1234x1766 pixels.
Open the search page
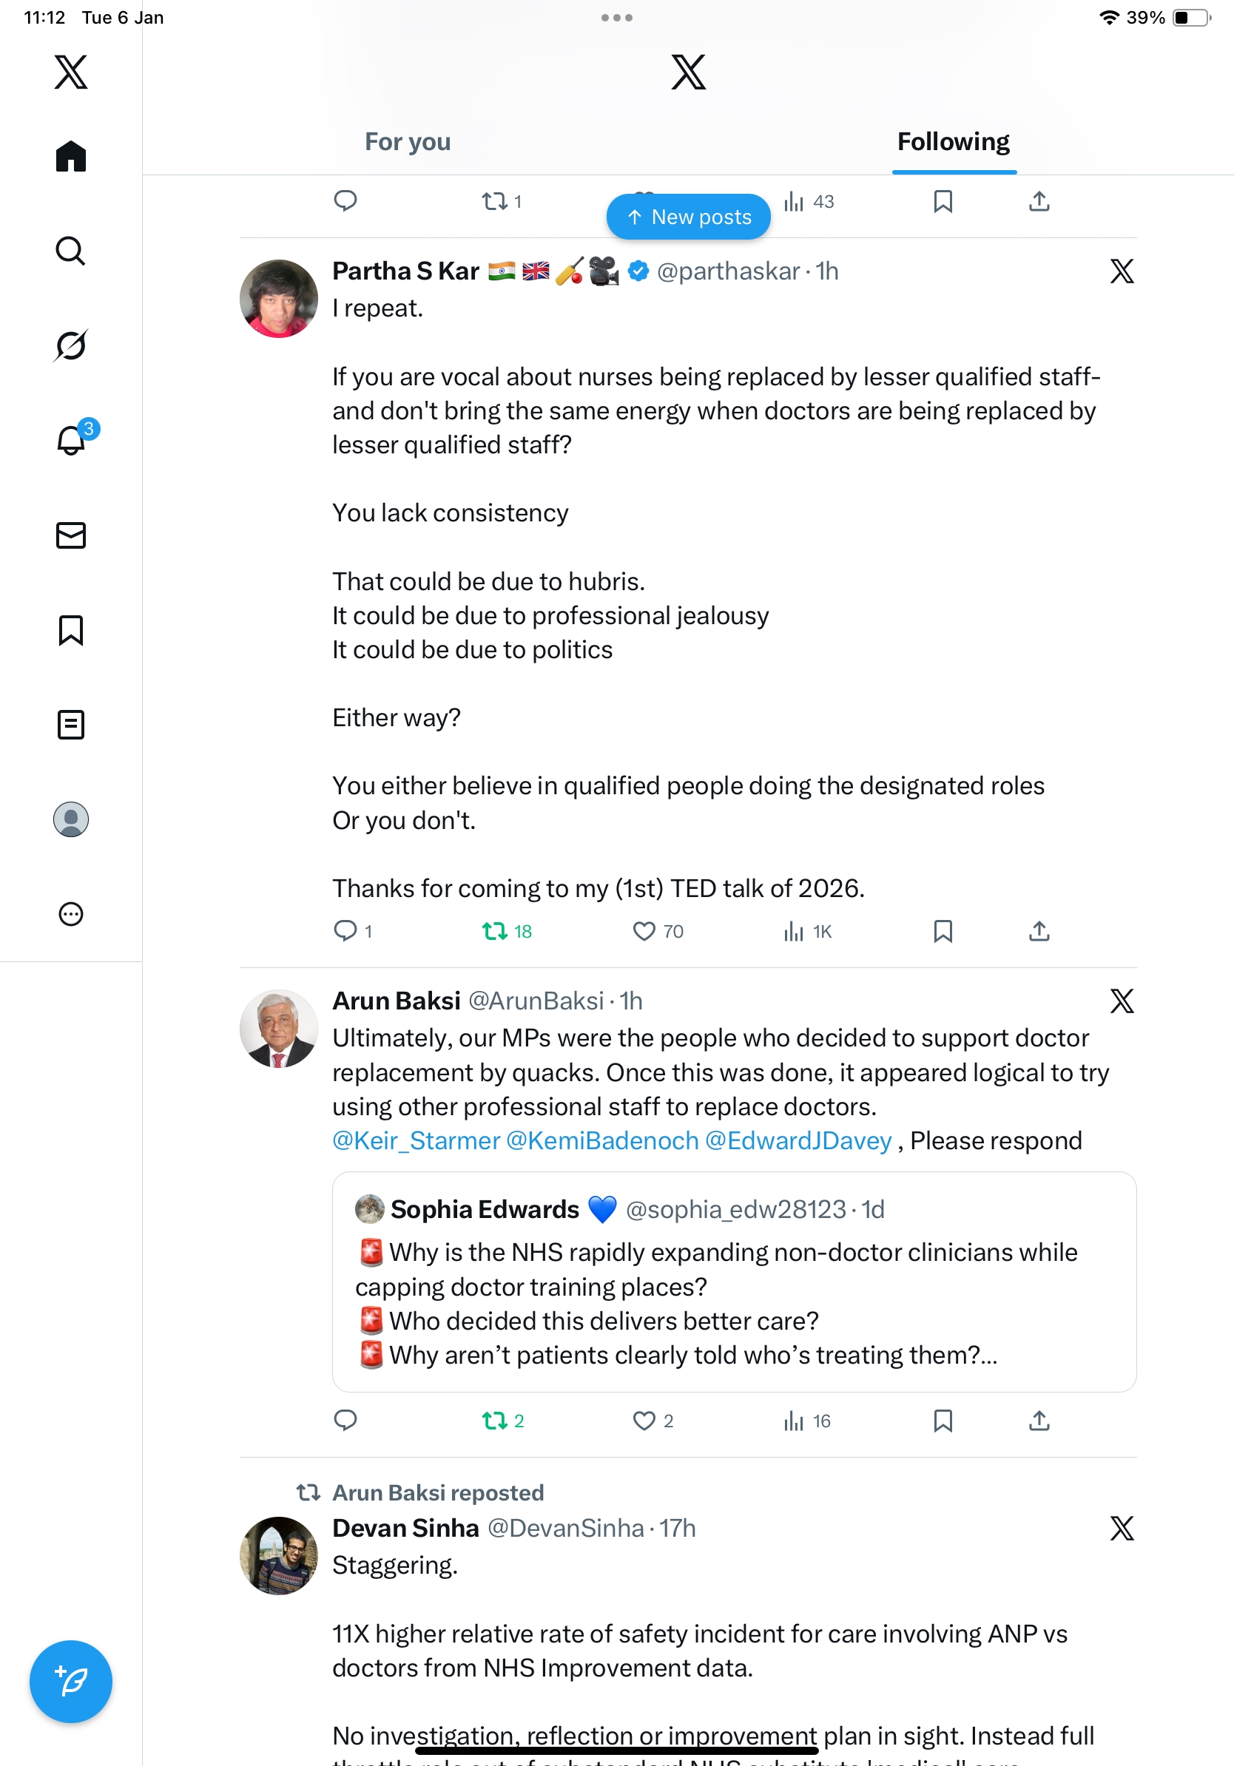(x=71, y=251)
